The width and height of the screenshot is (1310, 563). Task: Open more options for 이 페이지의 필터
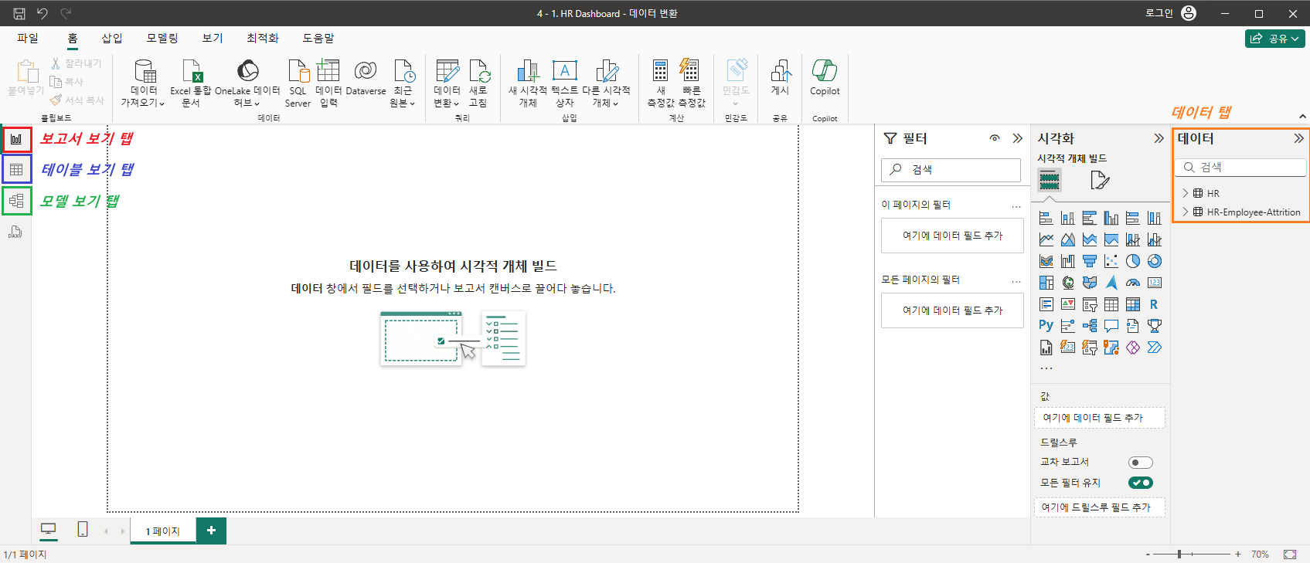tap(1016, 206)
